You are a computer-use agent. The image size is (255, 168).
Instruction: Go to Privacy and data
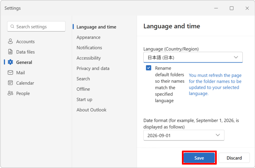click(93, 68)
